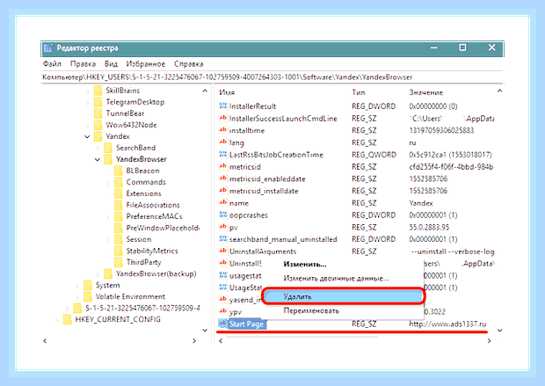This screenshot has width=545, height=386.
Task: Click the ypv string value icon
Action: pyautogui.click(x=222, y=311)
